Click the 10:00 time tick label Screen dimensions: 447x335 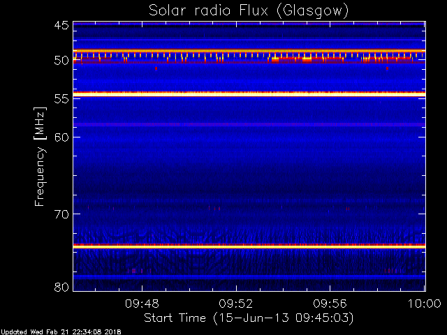423,304
